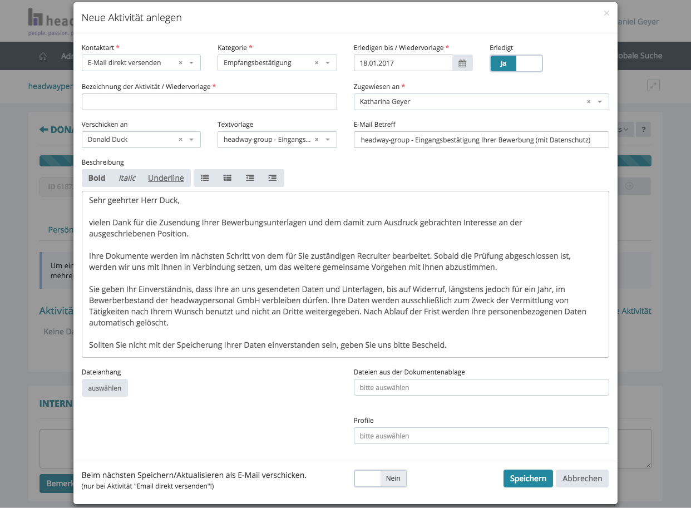Apply Underline formatting
Screen dimensions: 691x508
point(166,178)
